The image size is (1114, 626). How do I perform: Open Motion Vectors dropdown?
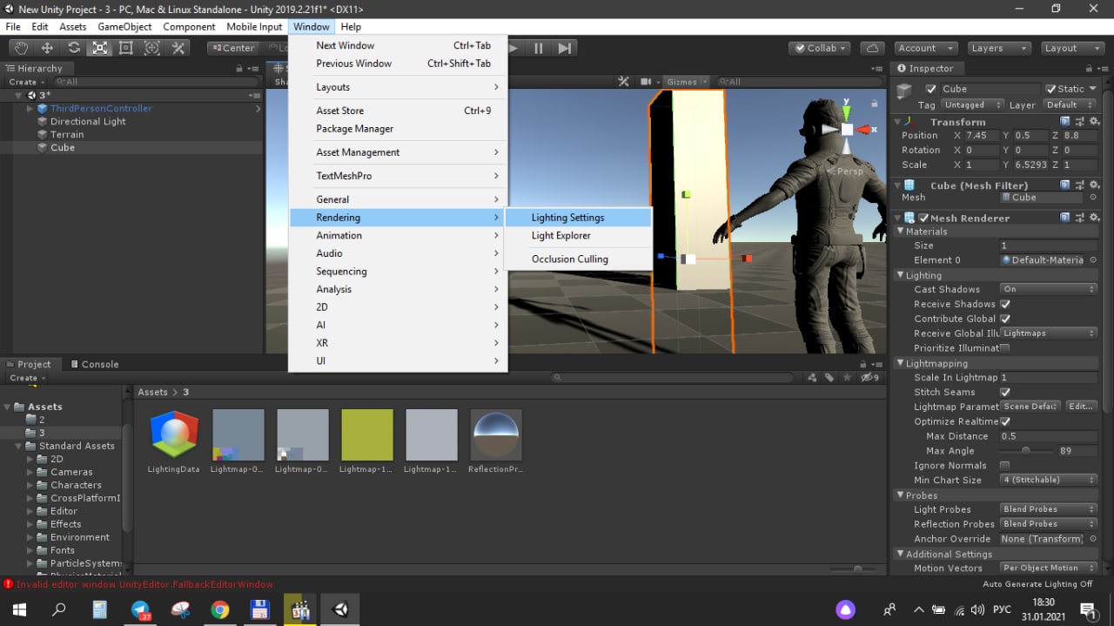[1049, 568]
